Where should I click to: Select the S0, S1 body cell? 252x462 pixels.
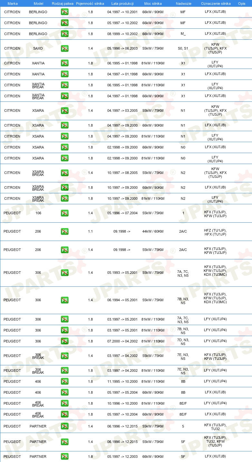point(183,48)
